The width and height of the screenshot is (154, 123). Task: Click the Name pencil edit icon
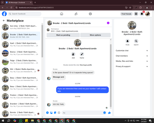point(82,54)
